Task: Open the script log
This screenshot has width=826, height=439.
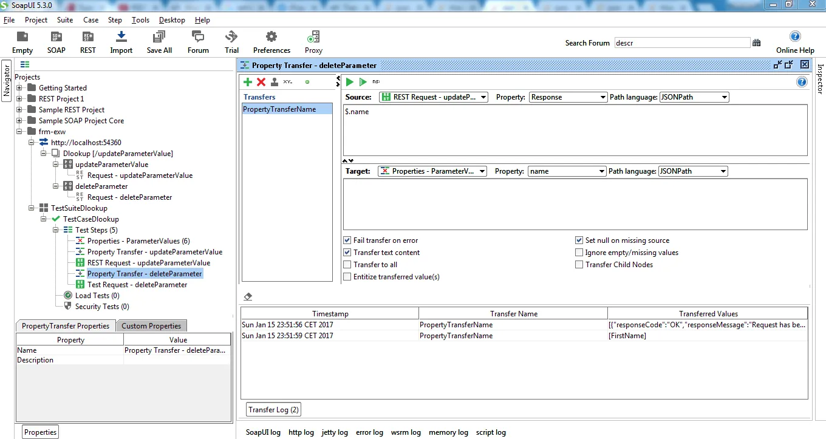Action: click(491, 432)
